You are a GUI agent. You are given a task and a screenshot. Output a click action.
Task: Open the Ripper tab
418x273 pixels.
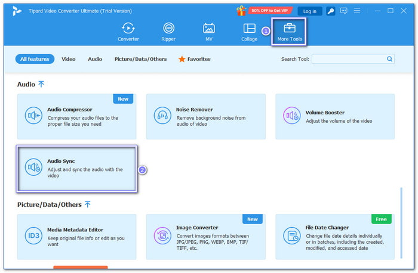tap(168, 32)
